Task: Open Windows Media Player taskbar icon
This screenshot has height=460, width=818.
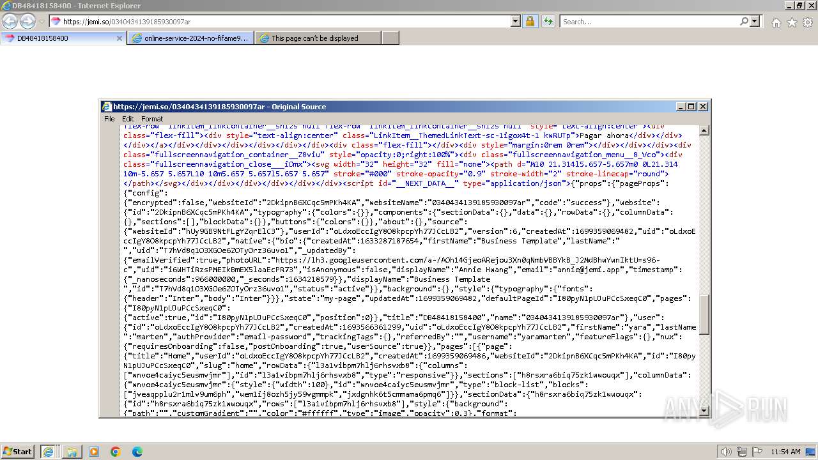Action: coord(94,452)
